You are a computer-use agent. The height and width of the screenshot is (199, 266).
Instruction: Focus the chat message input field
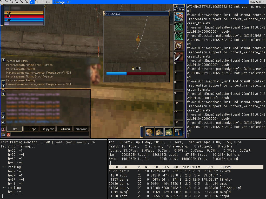(50, 134)
